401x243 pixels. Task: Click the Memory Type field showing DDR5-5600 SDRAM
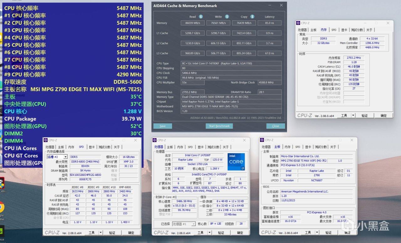click(231, 97)
